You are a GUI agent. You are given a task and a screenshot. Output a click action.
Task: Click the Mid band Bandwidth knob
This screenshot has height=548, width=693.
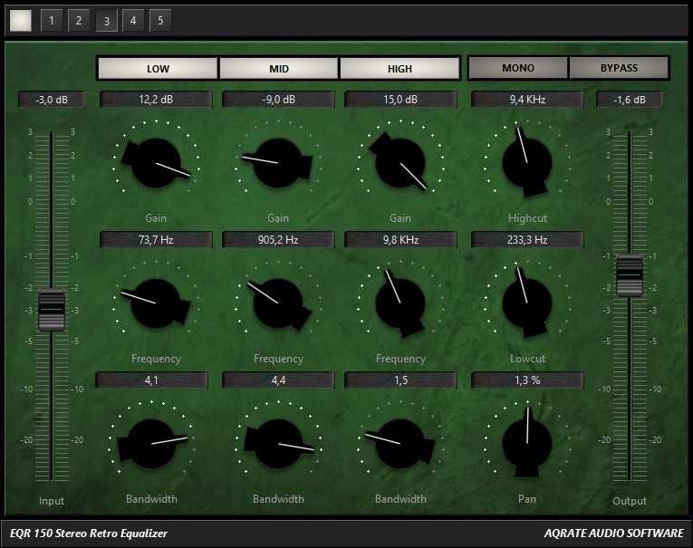pos(278,443)
